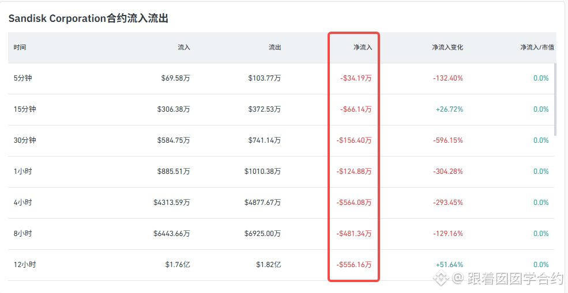Click the +51.64% change value

450,265
